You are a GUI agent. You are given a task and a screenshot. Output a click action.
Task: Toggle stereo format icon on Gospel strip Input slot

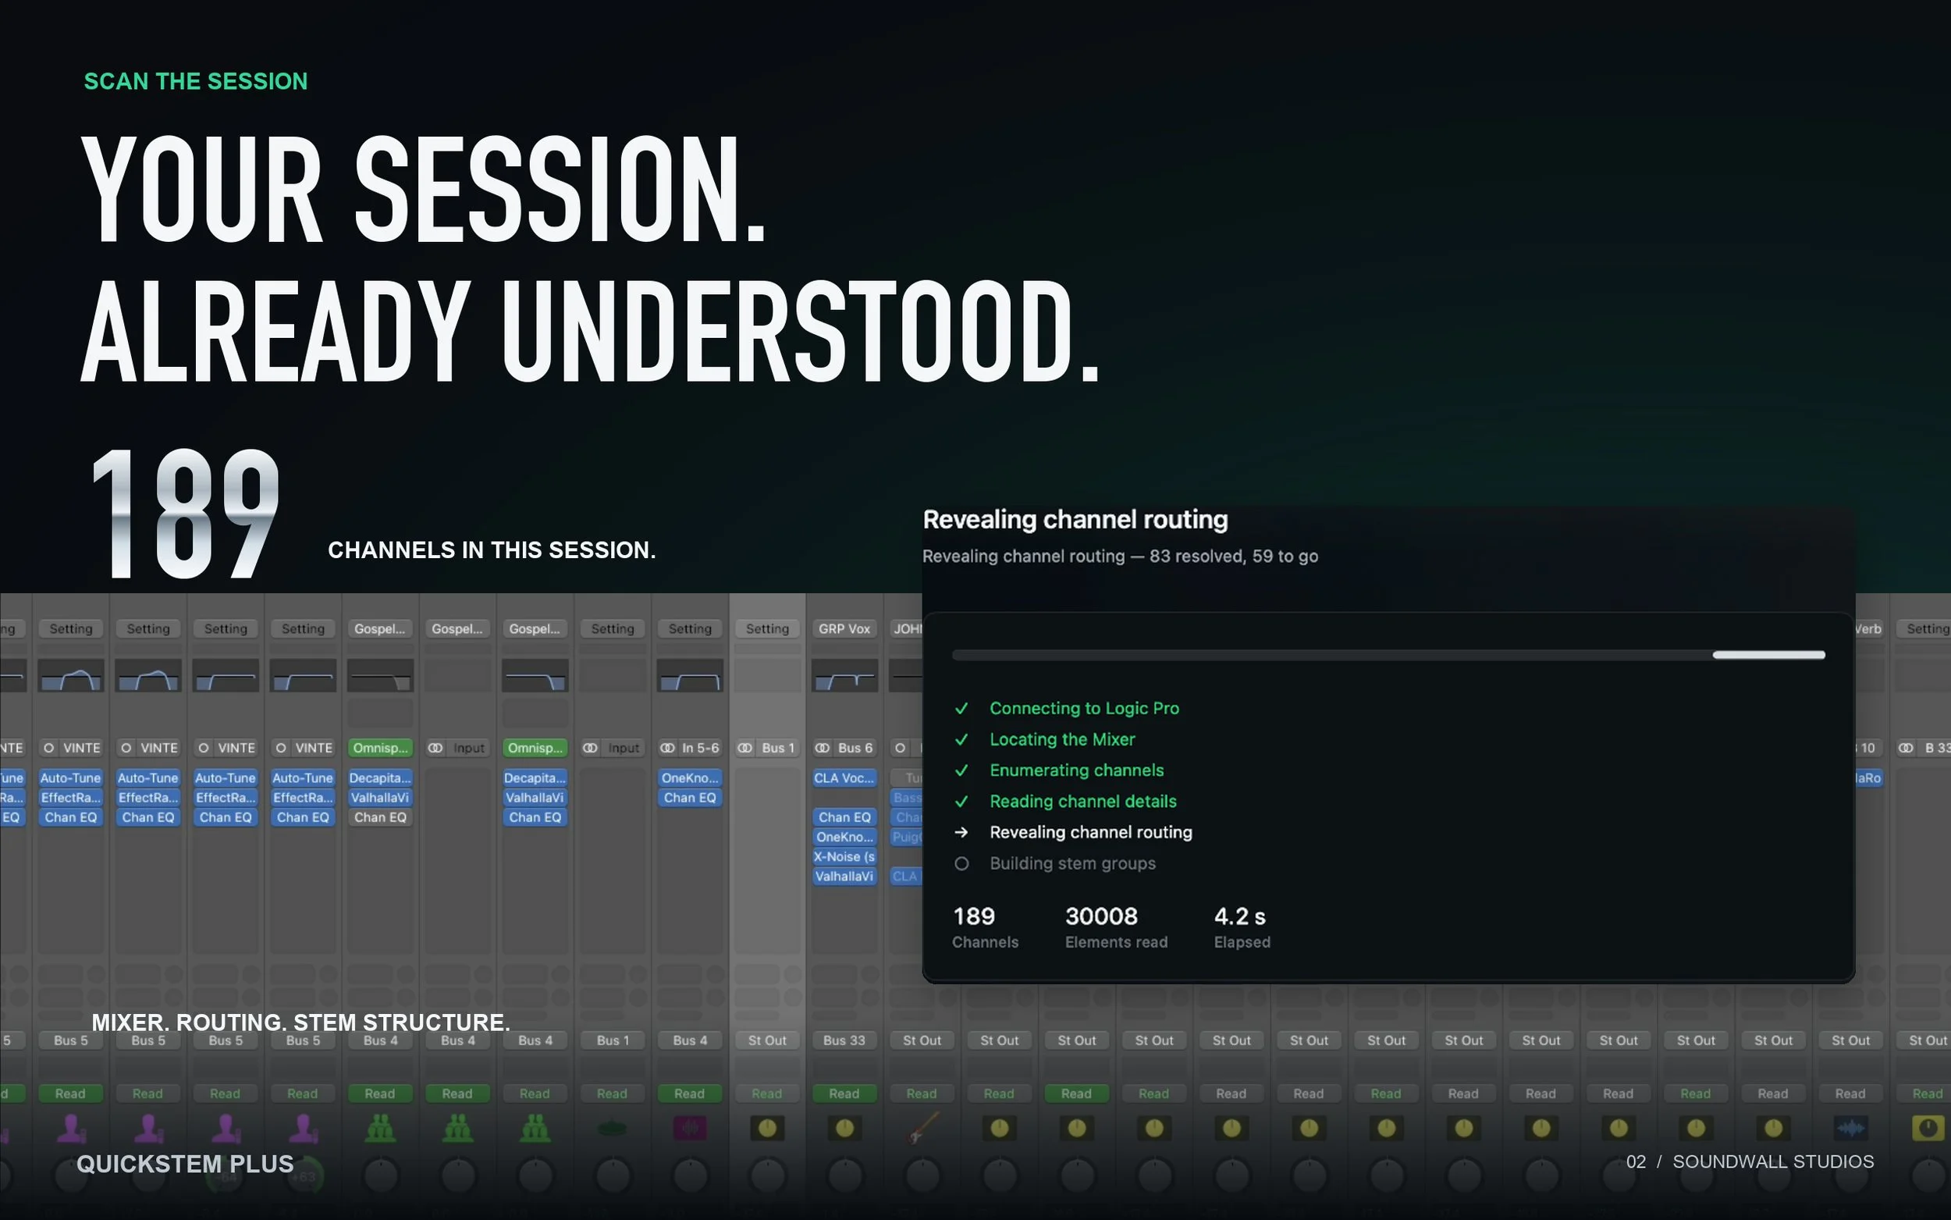click(x=435, y=748)
